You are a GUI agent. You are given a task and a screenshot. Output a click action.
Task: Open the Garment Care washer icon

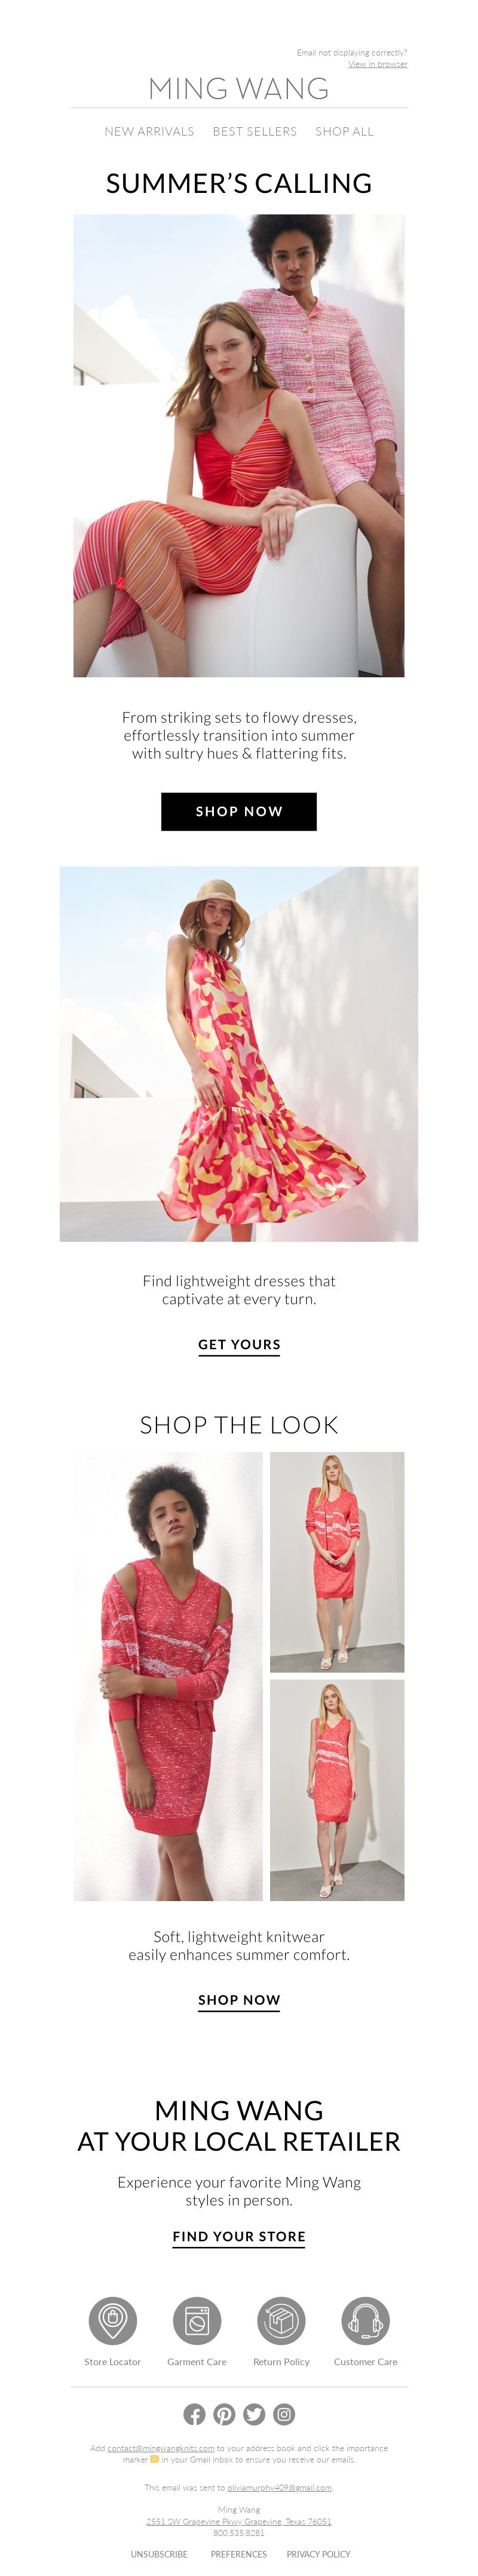coord(197,2321)
